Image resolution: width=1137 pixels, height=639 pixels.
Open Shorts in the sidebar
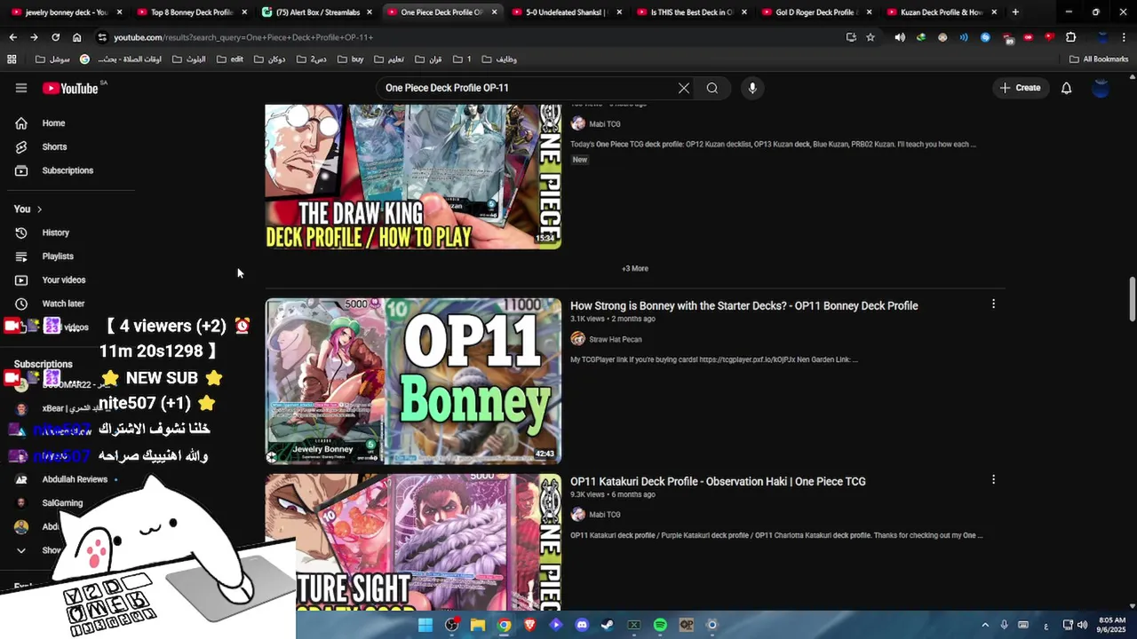click(x=54, y=146)
